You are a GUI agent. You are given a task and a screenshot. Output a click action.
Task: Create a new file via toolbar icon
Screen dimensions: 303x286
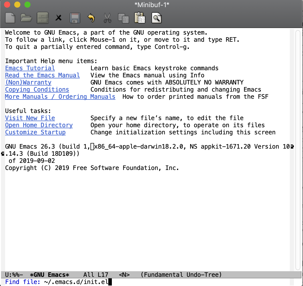[x=10, y=18]
